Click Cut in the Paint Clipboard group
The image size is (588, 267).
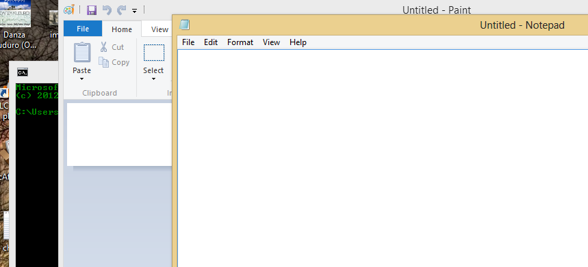point(112,47)
